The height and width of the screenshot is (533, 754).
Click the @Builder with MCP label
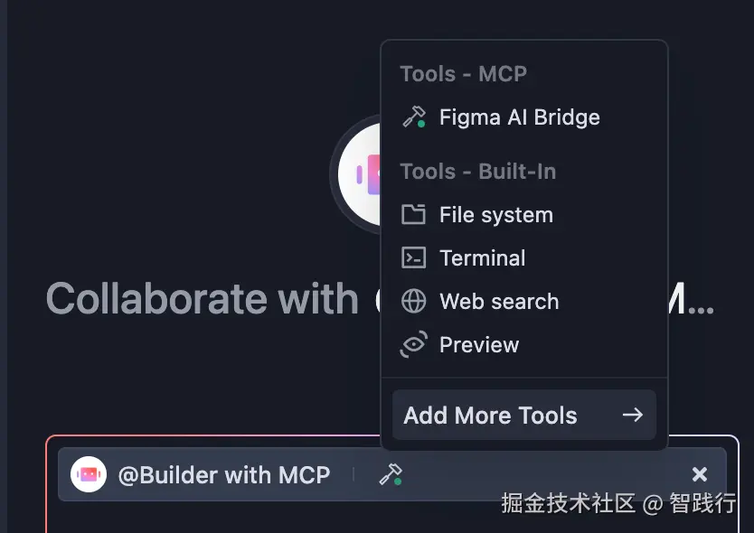click(x=224, y=475)
